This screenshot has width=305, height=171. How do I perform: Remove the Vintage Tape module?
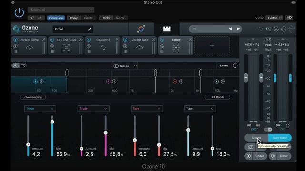tap(153, 39)
